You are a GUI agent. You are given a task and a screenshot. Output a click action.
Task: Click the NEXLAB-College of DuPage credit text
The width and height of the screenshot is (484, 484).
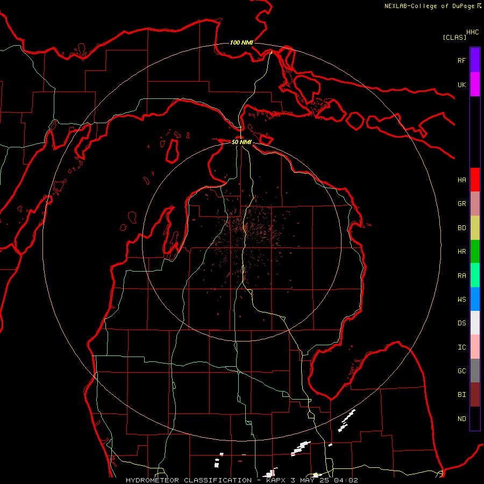[429, 6]
